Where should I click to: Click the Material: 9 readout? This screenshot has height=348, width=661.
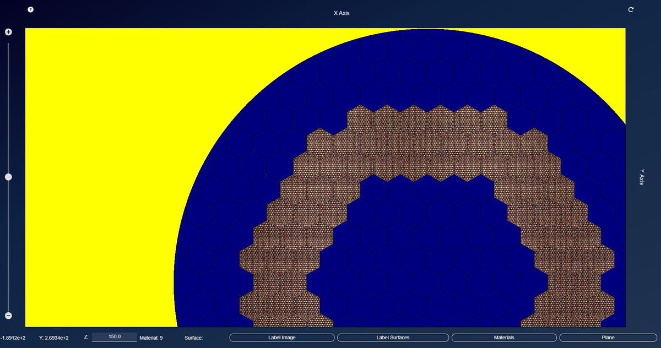tap(151, 338)
